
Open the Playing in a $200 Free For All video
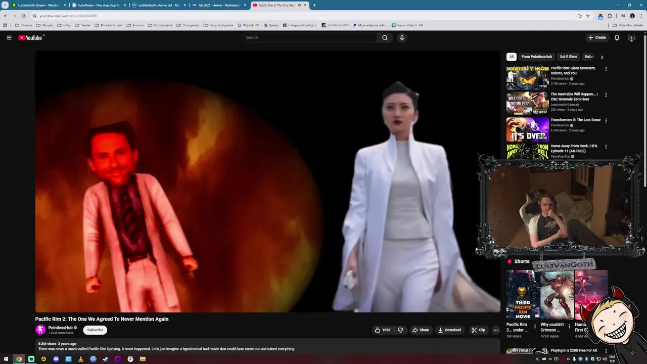tap(574, 350)
